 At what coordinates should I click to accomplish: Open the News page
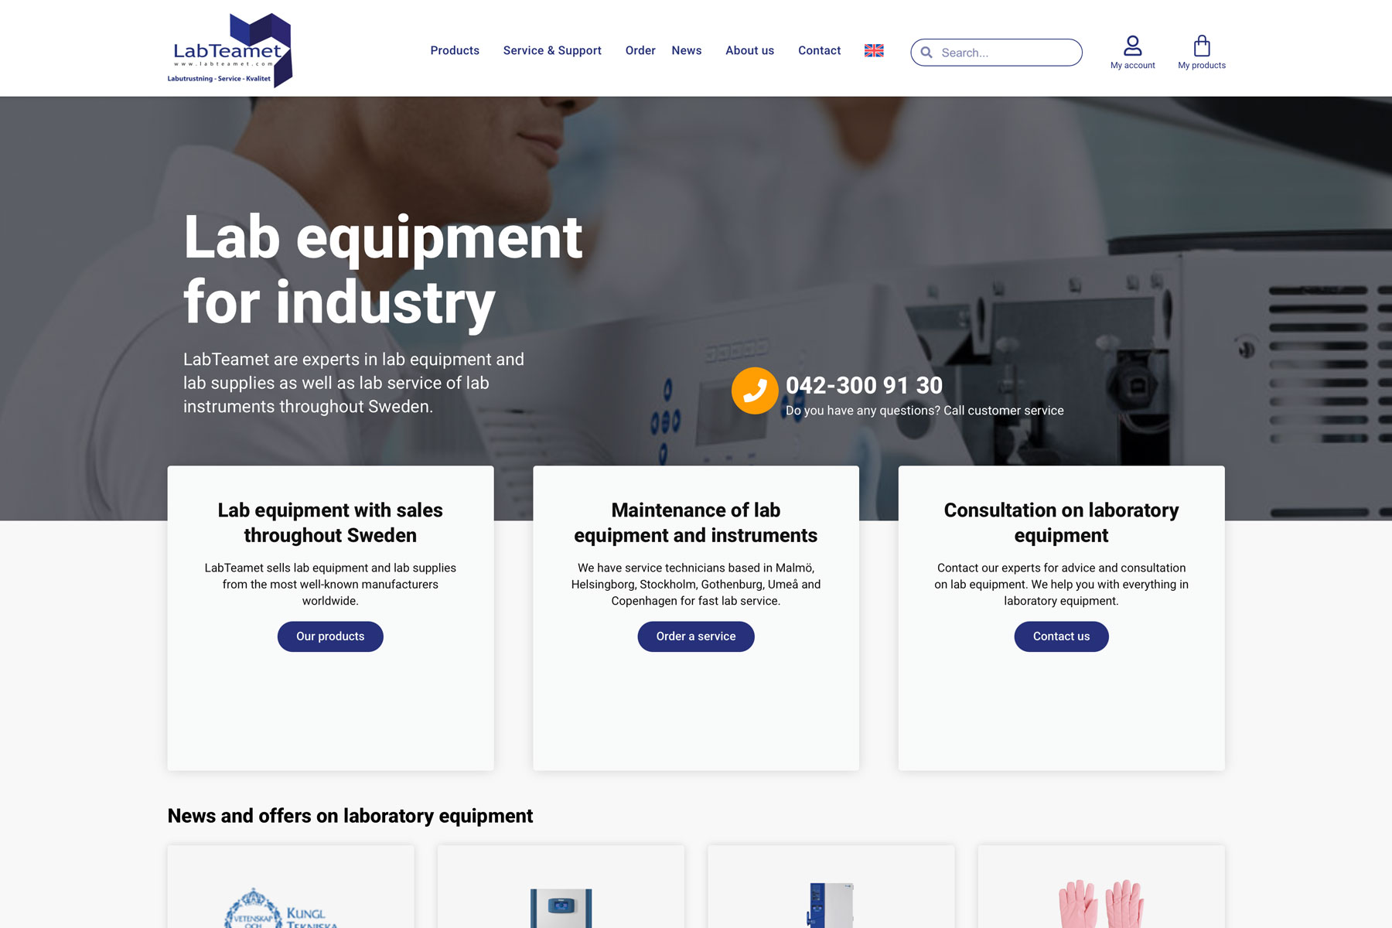tap(687, 50)
